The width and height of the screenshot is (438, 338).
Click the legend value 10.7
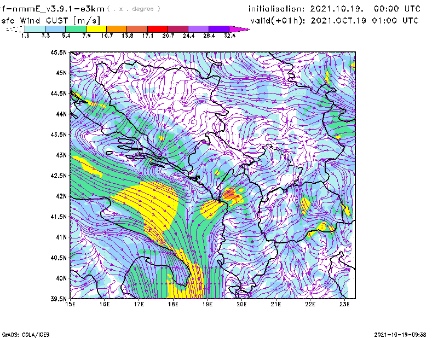107,36
